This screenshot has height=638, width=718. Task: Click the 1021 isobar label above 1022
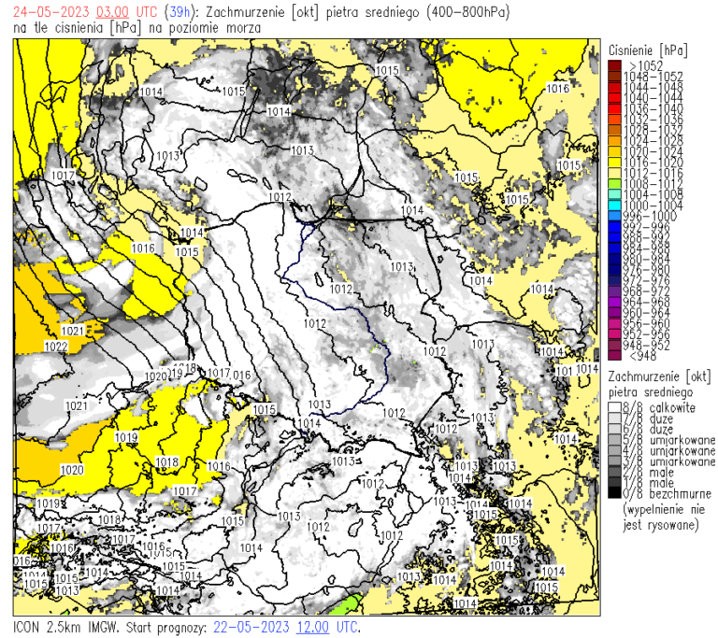[72, 331]
